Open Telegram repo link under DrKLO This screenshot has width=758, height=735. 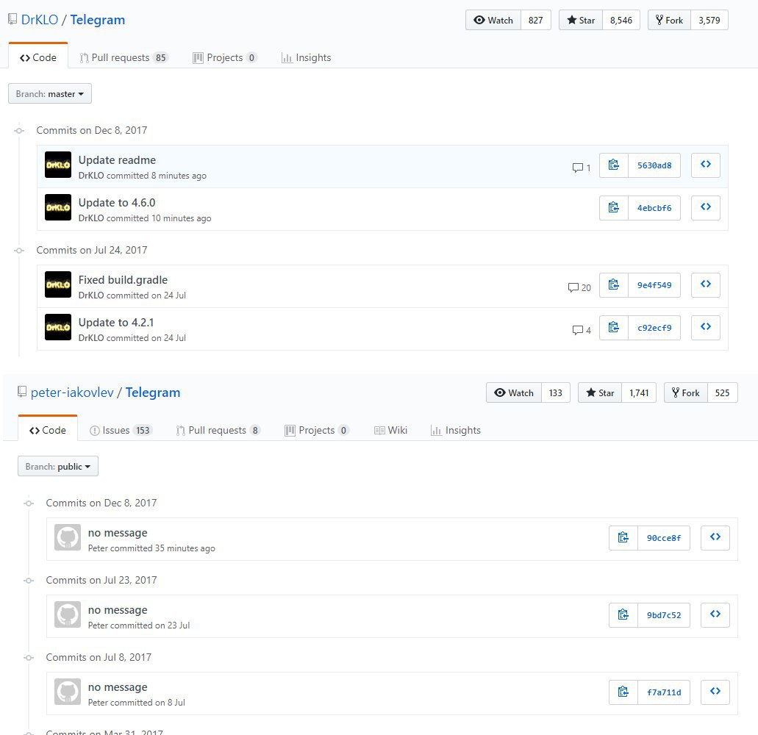click(98, 20)
